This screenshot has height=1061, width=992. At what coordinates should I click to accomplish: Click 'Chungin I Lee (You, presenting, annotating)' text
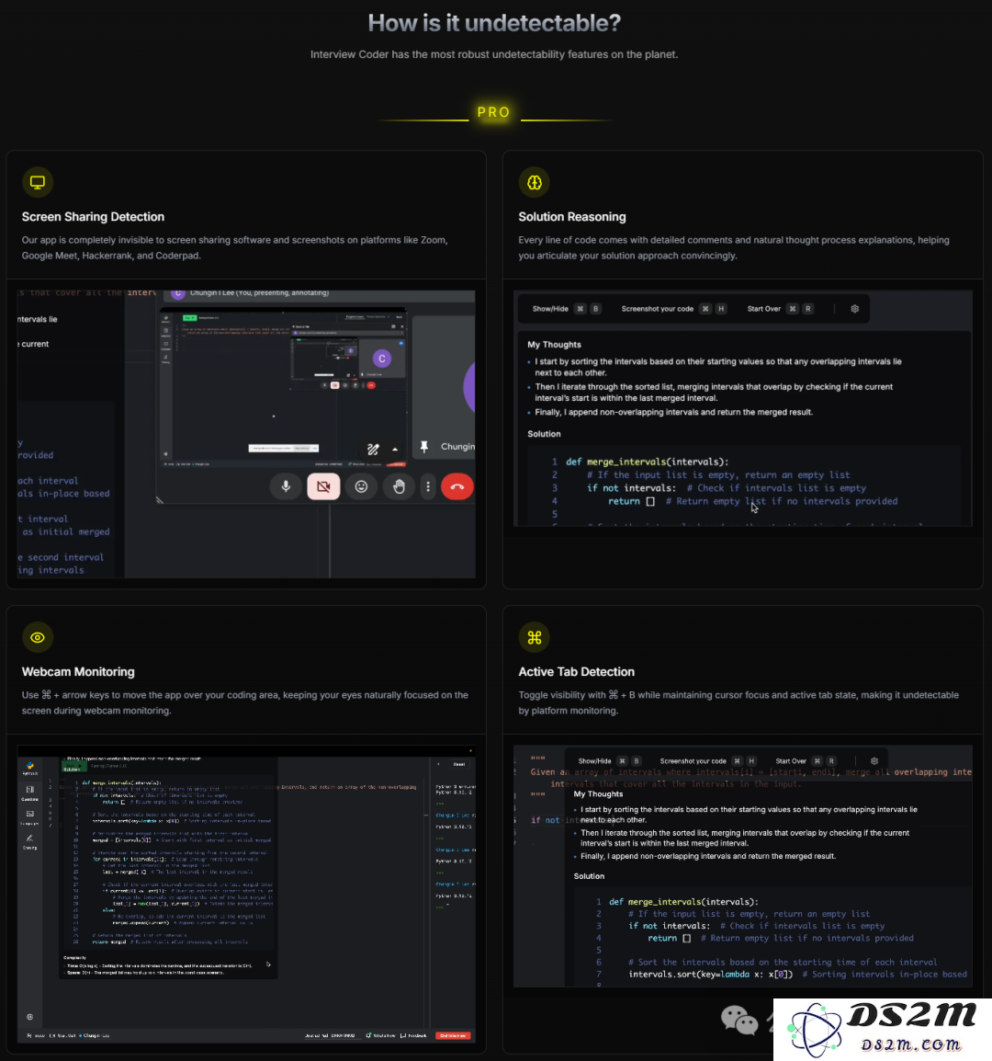coord(259,293)
